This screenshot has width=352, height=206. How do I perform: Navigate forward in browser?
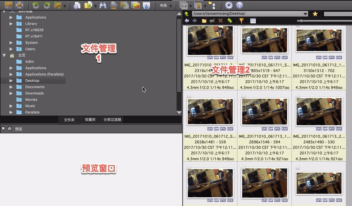click(195, 21)
